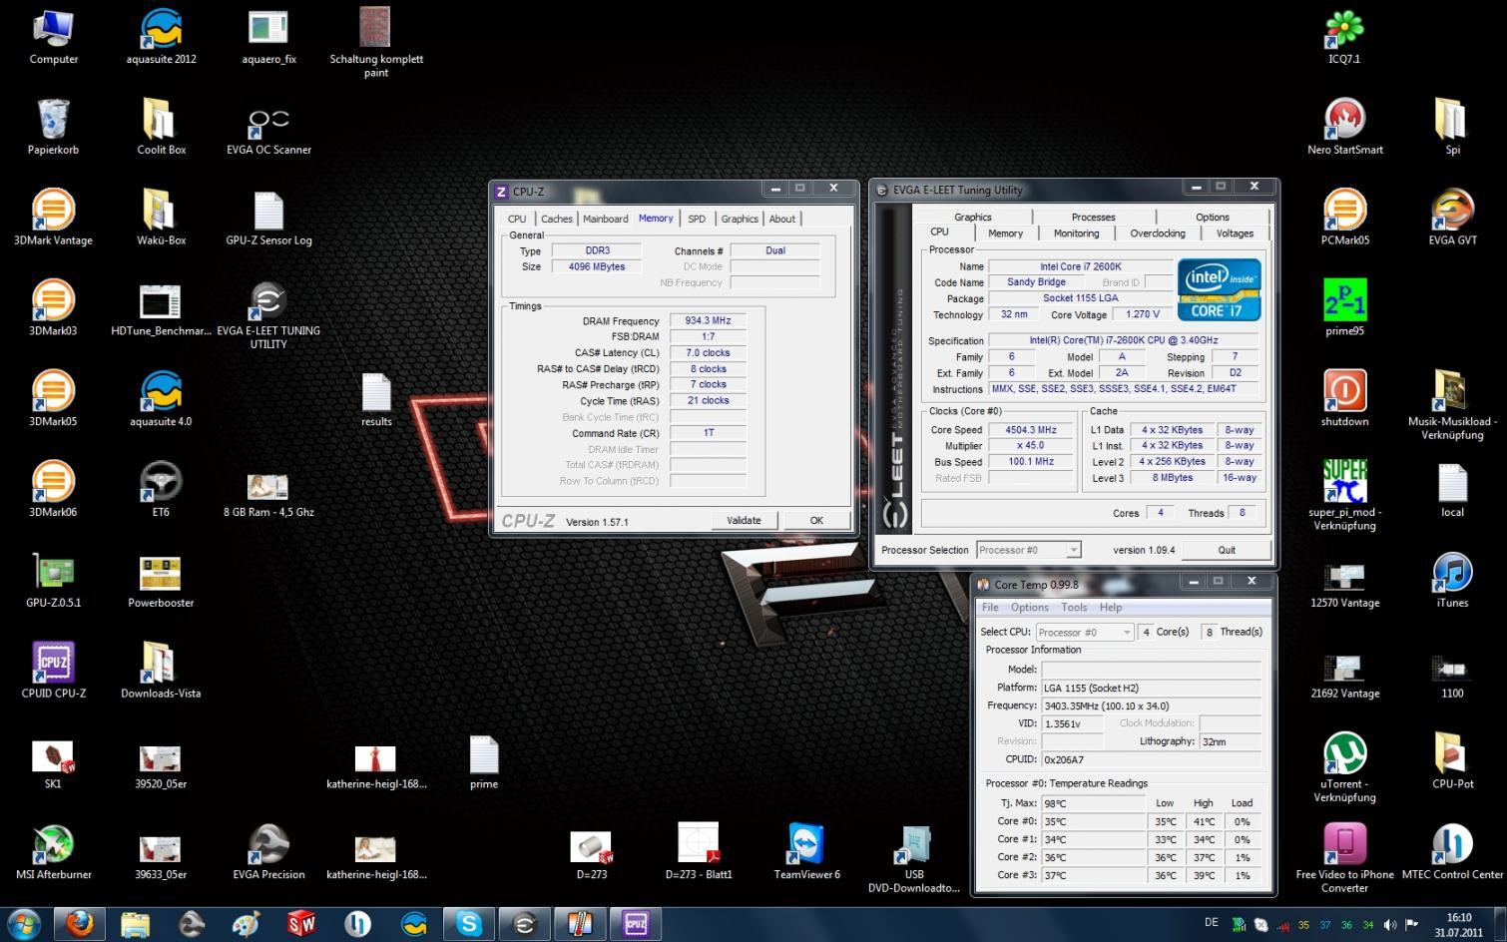Open Skype from the taskbar
This screenshot has height=942, width=1507.
pos(469,924)
